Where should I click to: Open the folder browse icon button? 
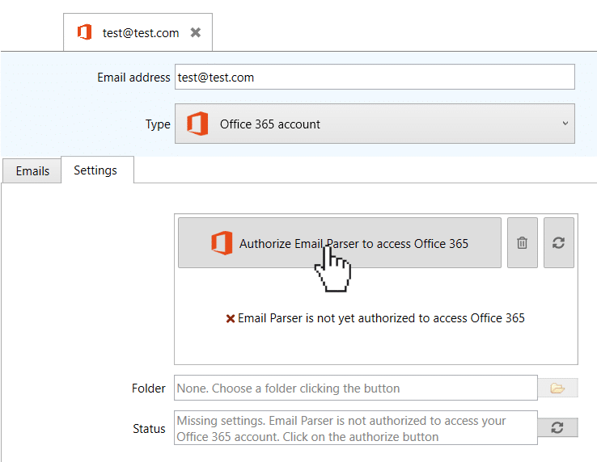click(x=558, y=388)
